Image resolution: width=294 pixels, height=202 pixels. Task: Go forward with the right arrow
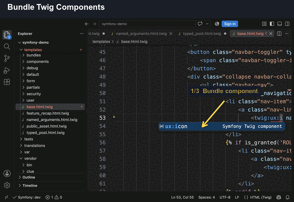pyautogui.click(x=94, y=24)
